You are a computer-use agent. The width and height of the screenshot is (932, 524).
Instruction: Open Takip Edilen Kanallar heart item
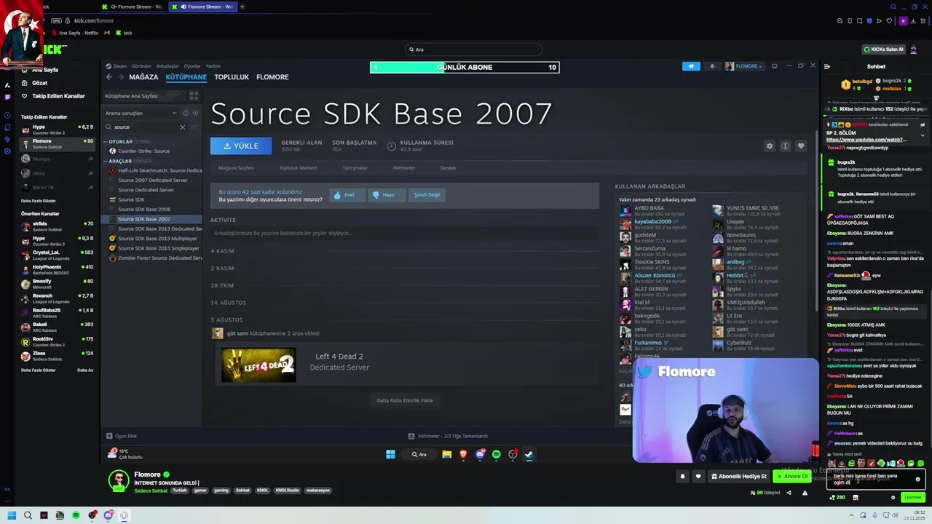[x=53, y=96]
